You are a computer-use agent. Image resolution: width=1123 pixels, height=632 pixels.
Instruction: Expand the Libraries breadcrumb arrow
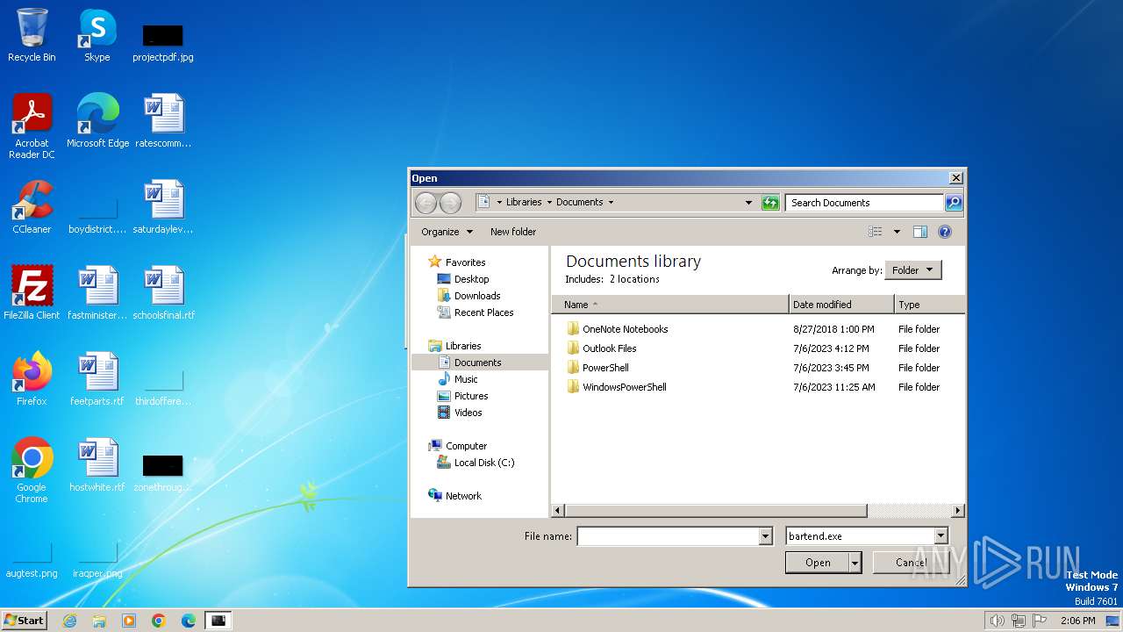[x=549, y=202]
